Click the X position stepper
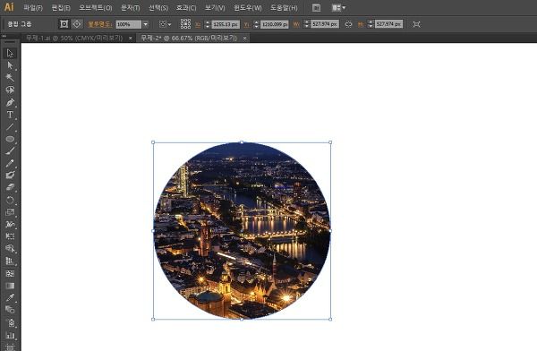The width and height of the screenshot is (537, 351). point(208,24)
